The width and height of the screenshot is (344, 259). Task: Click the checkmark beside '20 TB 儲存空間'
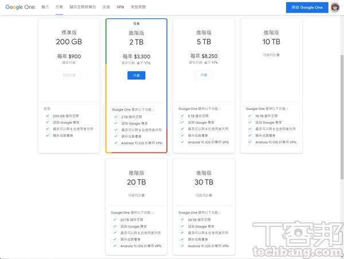pyautogui.click(x=115, y=219)
